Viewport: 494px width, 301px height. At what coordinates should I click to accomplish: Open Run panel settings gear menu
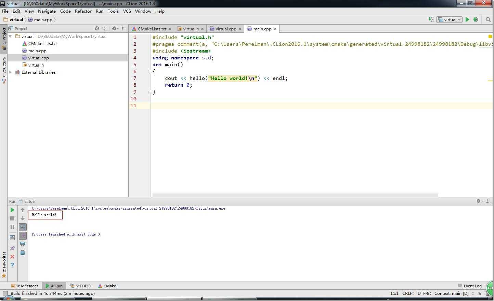479,201
